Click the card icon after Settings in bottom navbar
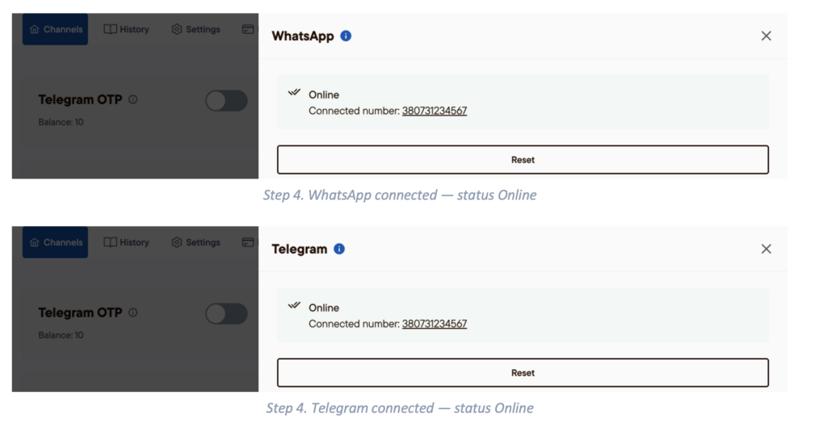This screenshot has height=442, width=827. click(248, 242)
